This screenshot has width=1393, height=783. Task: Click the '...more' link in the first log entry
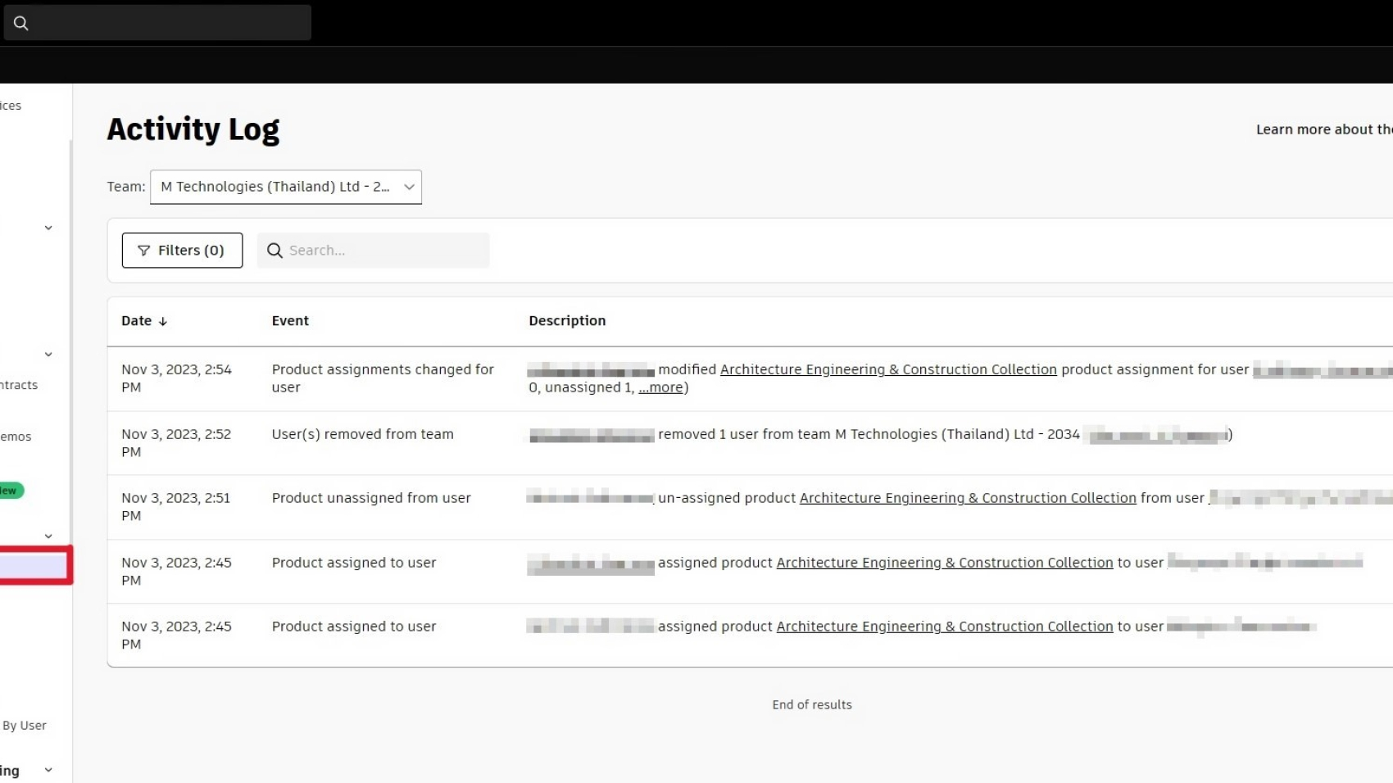pos(660,387)
